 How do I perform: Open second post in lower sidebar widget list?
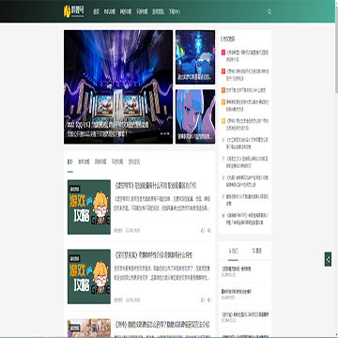pyautogui.click(x=237, y=291)
